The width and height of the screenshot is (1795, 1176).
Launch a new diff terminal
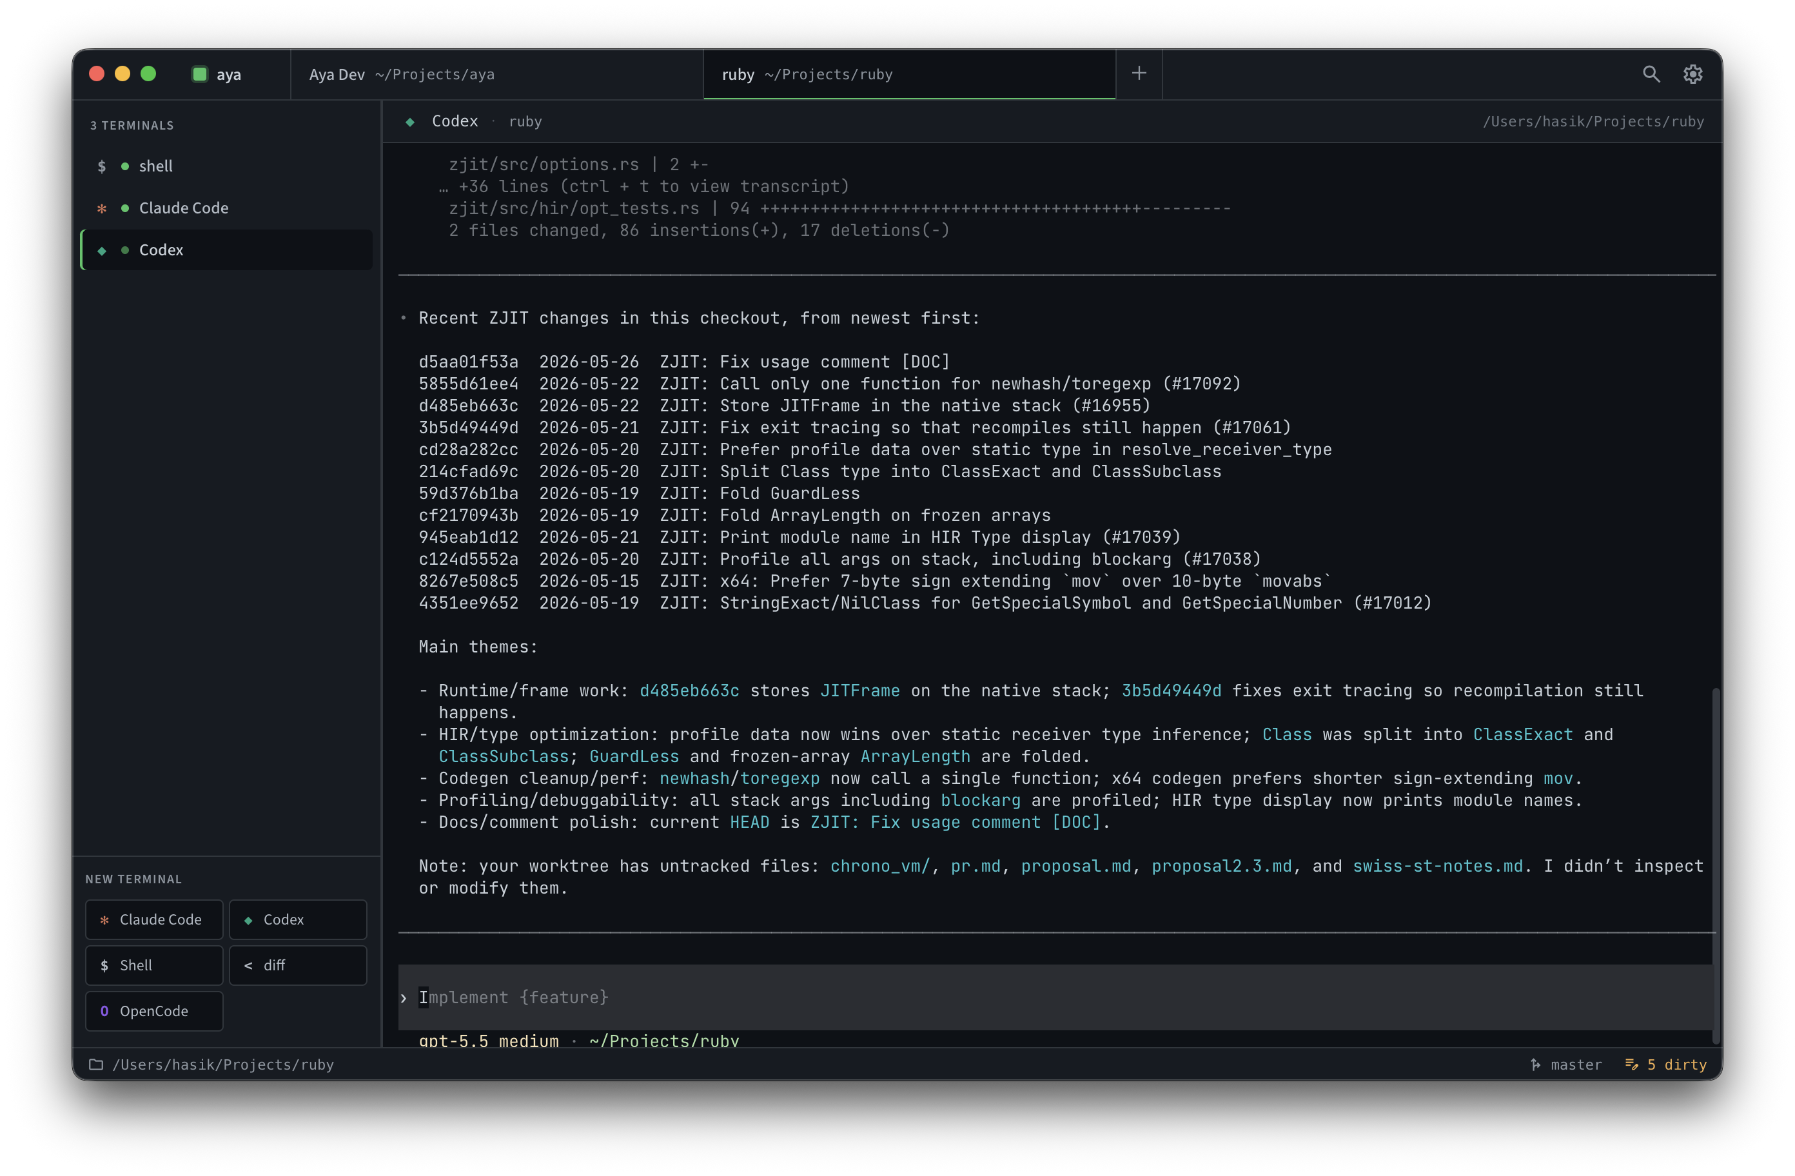[298, 966]
